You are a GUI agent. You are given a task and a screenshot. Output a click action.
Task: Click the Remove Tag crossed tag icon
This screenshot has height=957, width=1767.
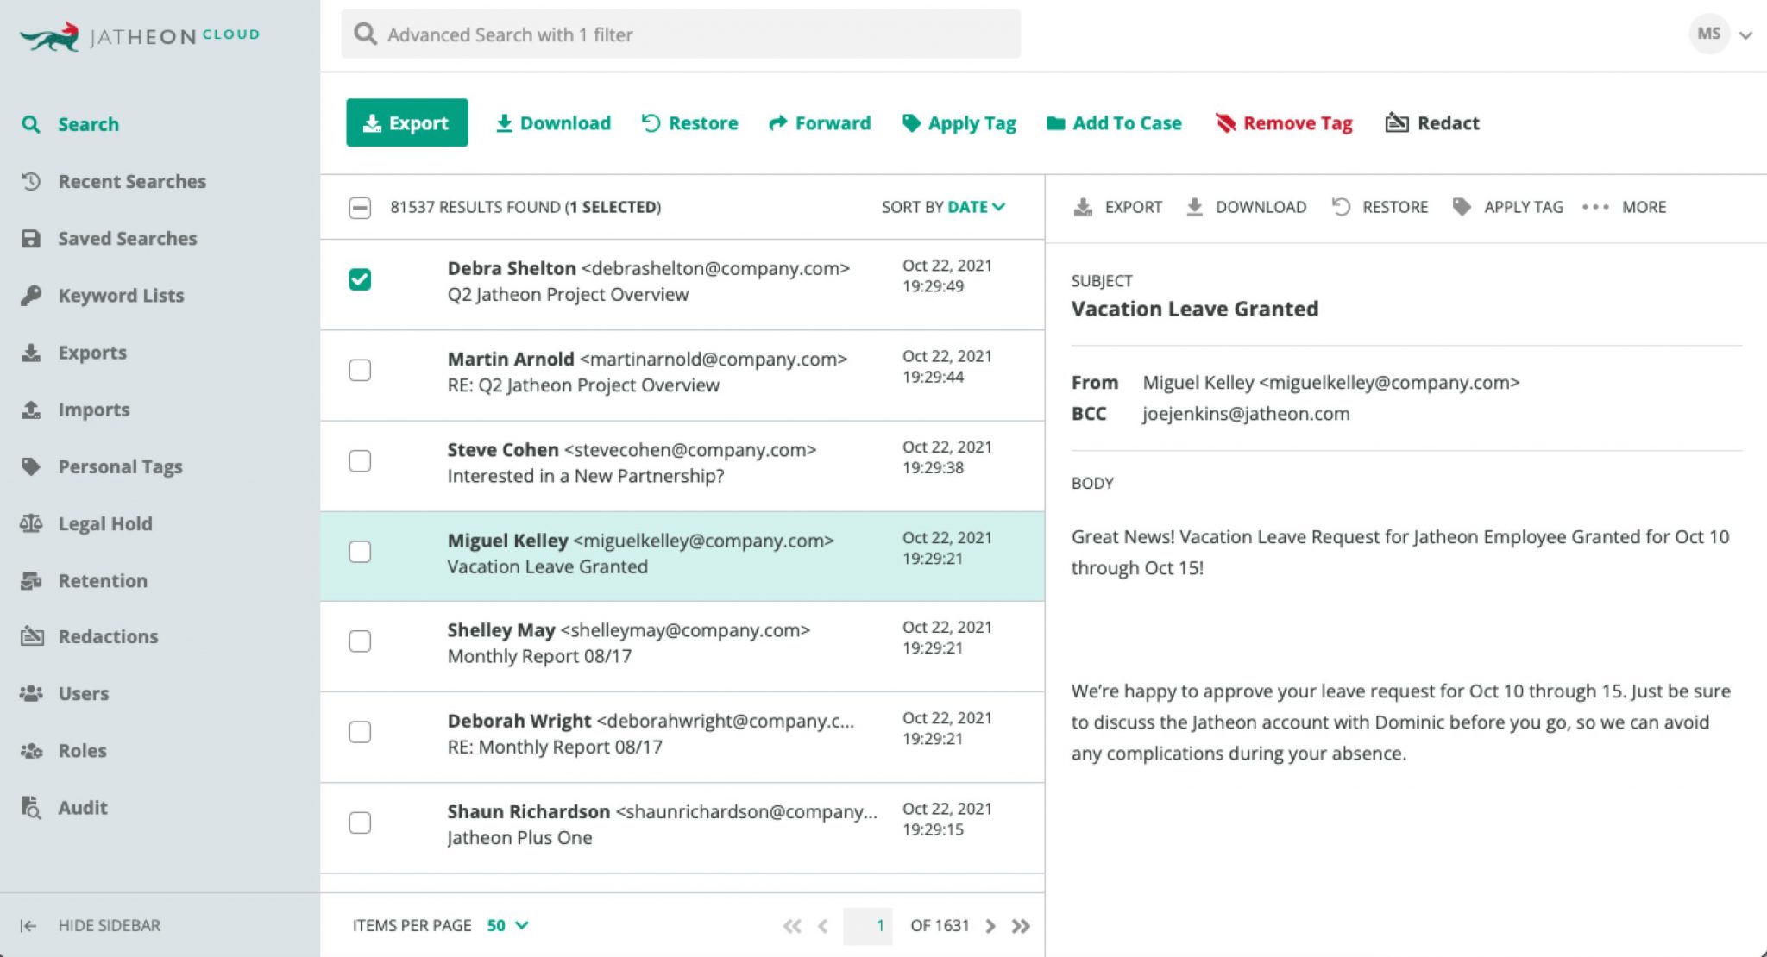(x=1225, y=123)
